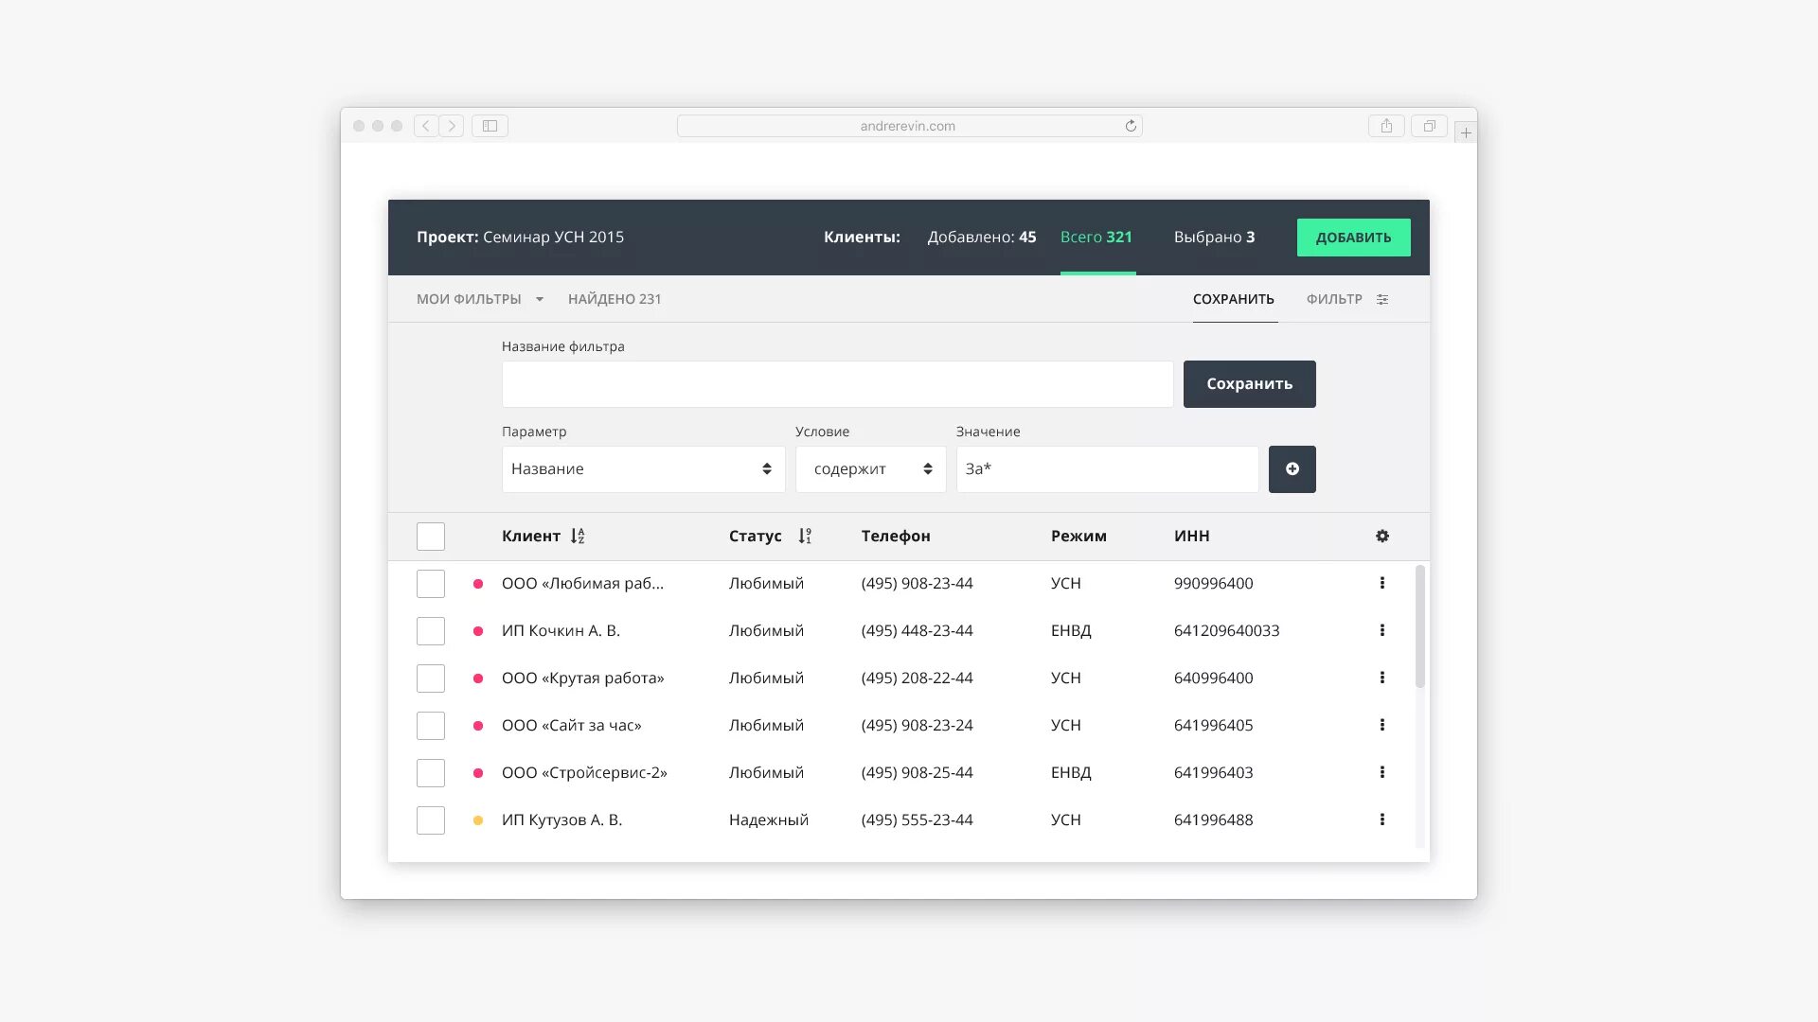The height and width of the screenshot is (1022, 1818).
Task: Click the table vertical scrollbar thumb
Action: pos(1420,626)
